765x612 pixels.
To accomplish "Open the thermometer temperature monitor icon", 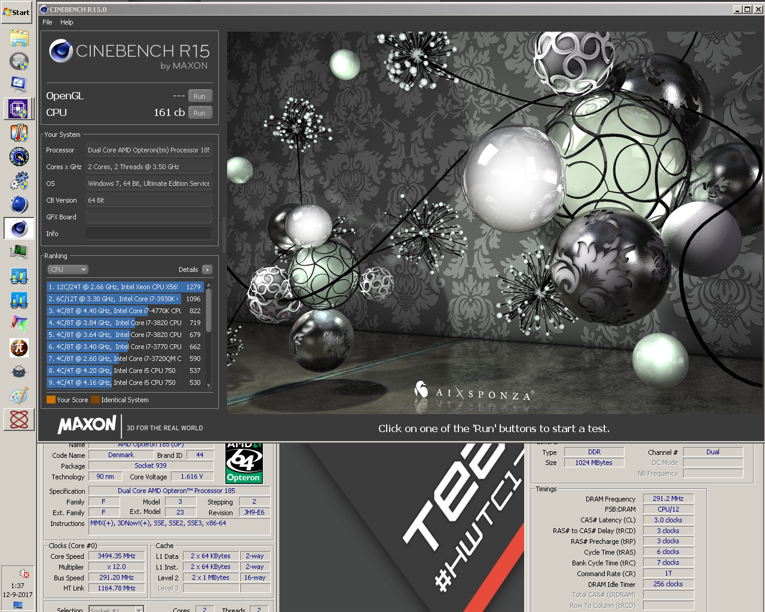I will [19, 132].
